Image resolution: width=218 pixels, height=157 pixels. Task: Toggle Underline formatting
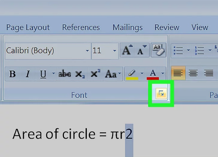tap(43, 74)
